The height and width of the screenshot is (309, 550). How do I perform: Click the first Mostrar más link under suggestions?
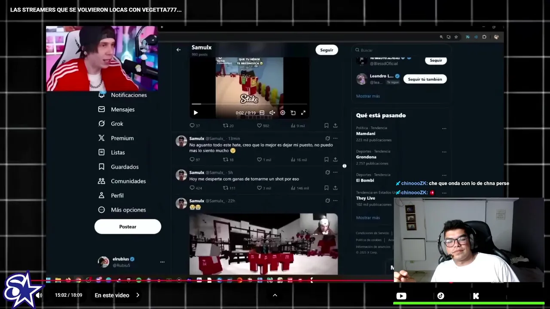pos(368,96)
